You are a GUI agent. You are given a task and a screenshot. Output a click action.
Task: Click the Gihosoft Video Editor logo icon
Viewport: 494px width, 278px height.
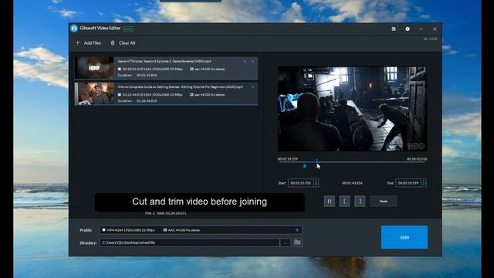click(74, 29)
